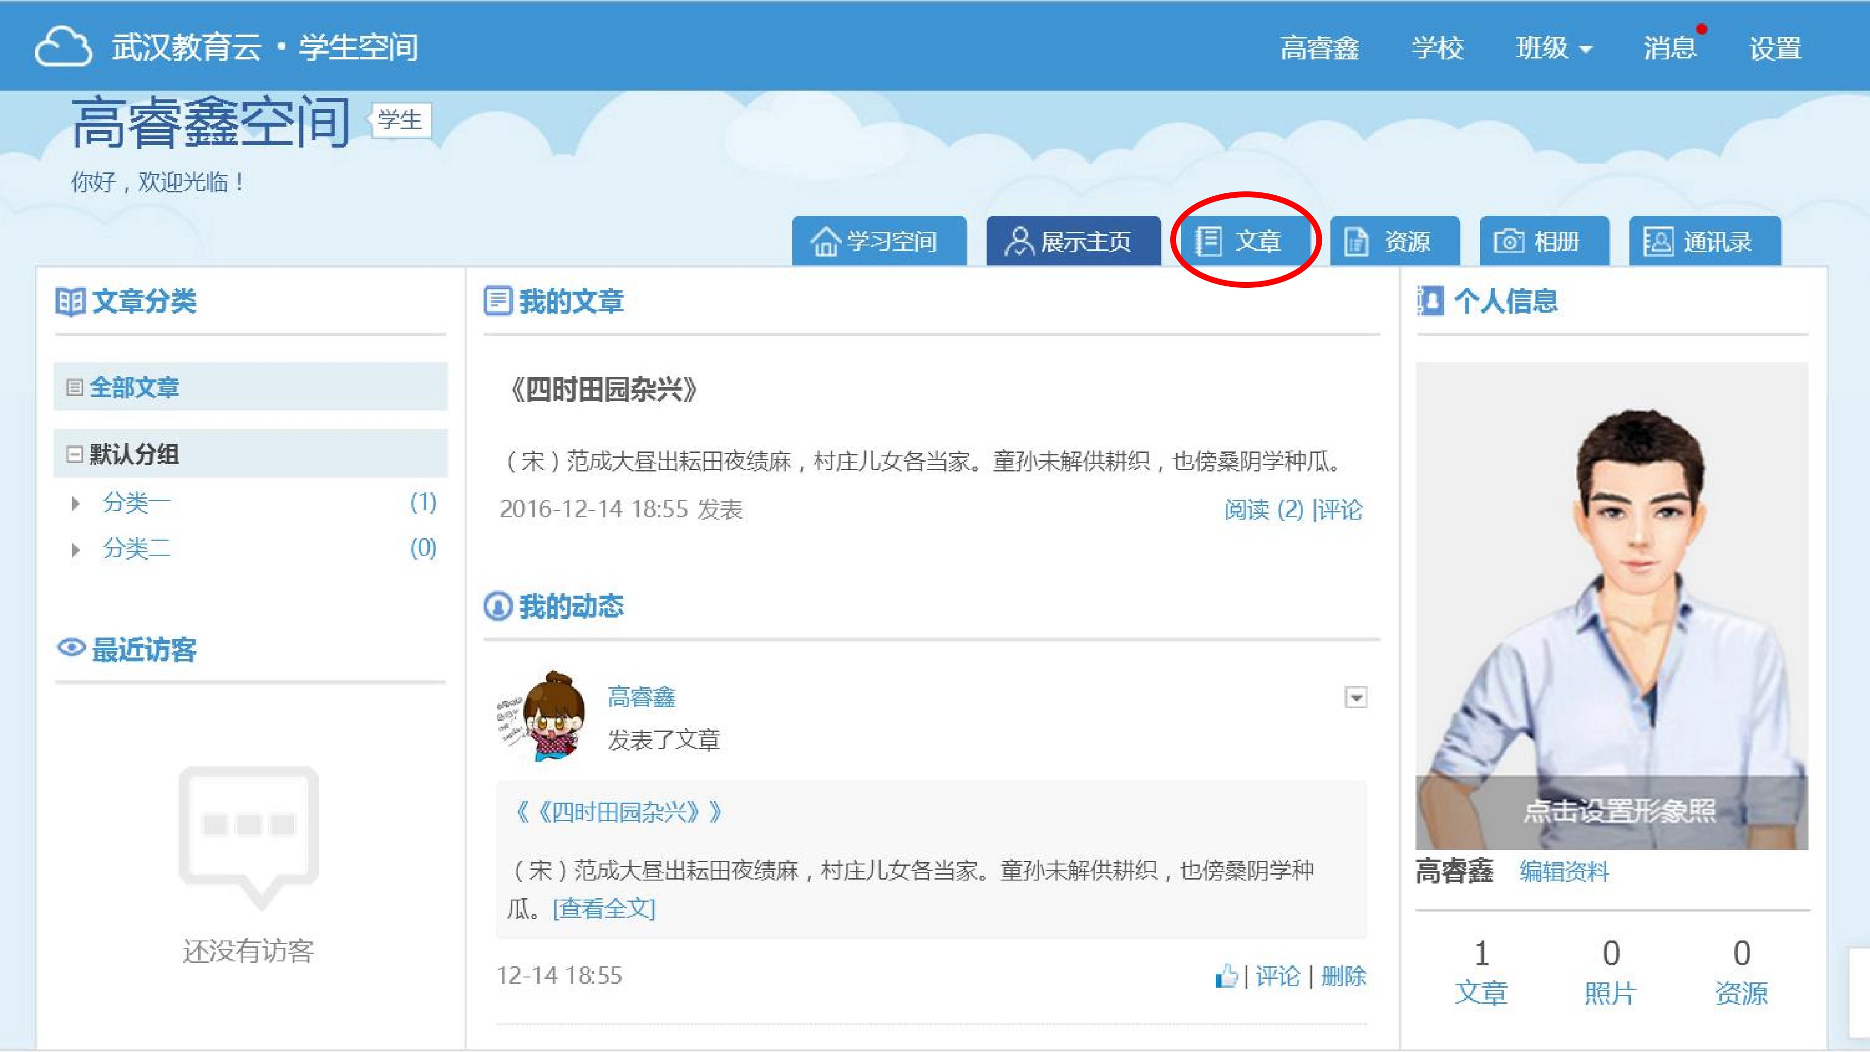The width and height of the screenshot is (1870, 1052).
Task: Click the eye icon beside 最近访客
Action: [71, 648]
